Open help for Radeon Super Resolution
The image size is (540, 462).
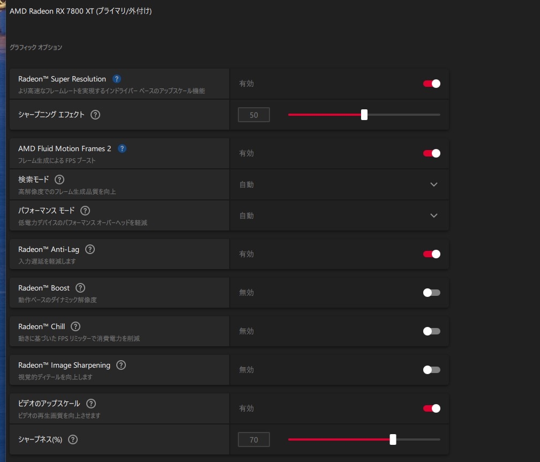point(117,79)
